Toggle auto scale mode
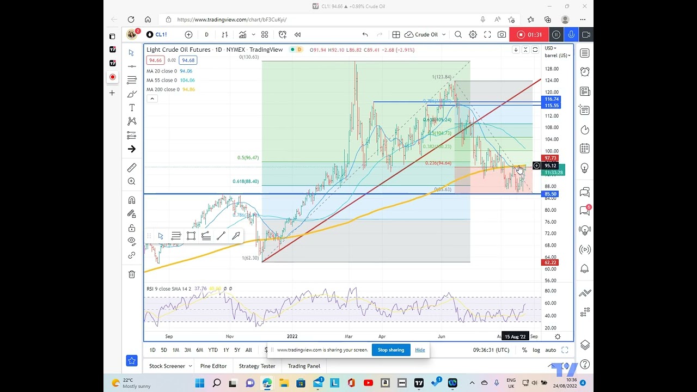Viewport: 697px width, 392px height. pos(551,350)
